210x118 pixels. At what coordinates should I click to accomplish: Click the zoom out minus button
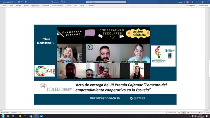(191, 113)
